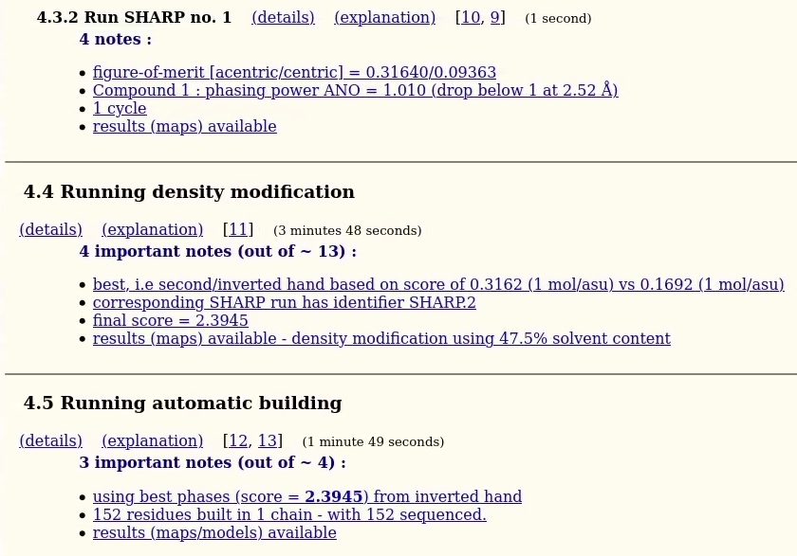Open '152 residues built in 1 chain' link
This screenshot has width=797, height=556.
click(x=289, y=515)
